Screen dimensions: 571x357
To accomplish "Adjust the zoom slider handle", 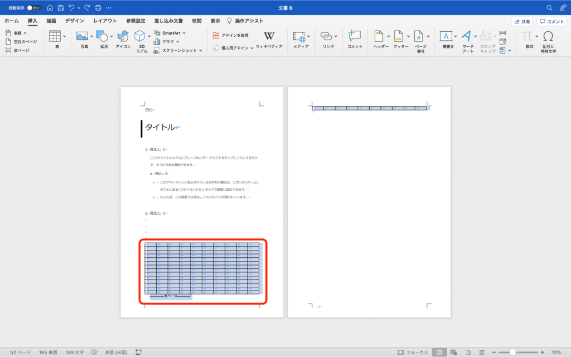I will pyautogui.click(x=512, y=353).
